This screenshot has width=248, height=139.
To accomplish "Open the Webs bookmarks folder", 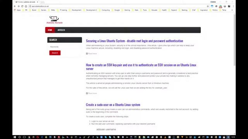I will (52, 10).
